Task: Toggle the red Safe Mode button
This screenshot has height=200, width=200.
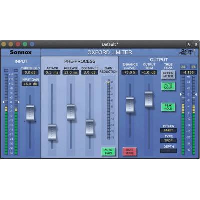Action: [x=130, y=151]
